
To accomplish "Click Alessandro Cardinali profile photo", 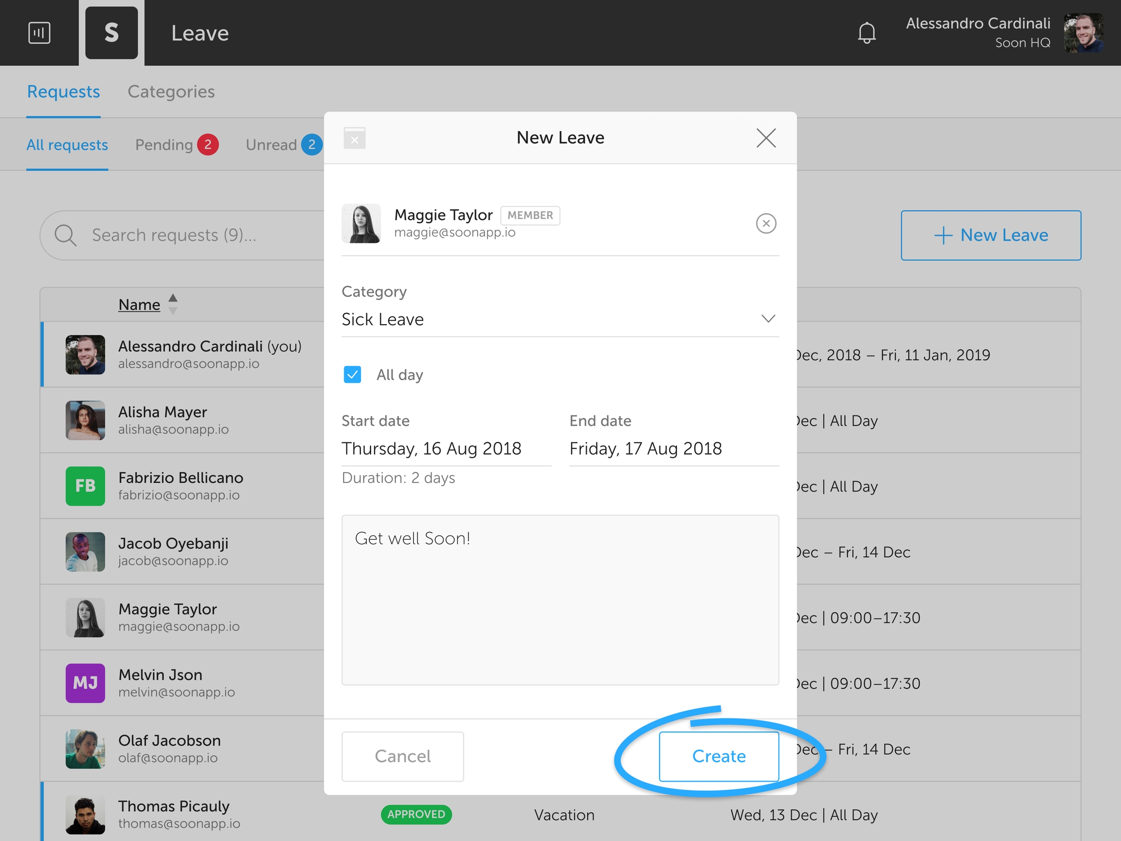I will coord(1083,33).
